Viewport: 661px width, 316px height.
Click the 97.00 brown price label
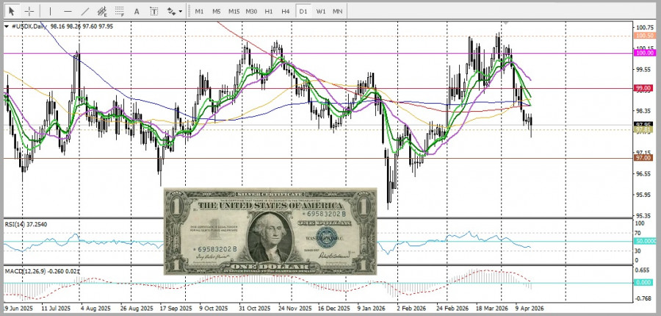643,157
